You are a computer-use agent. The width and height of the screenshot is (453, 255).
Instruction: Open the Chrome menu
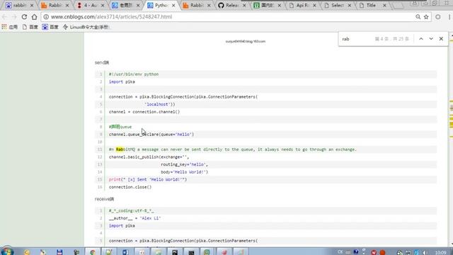[449, 17]
